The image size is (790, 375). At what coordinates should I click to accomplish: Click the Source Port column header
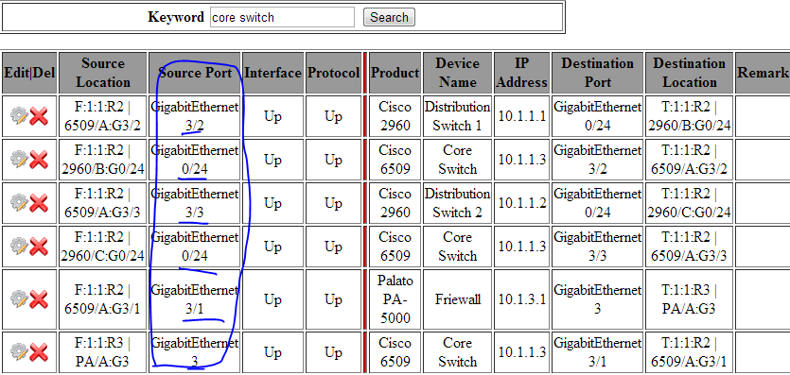coord(195,73)
